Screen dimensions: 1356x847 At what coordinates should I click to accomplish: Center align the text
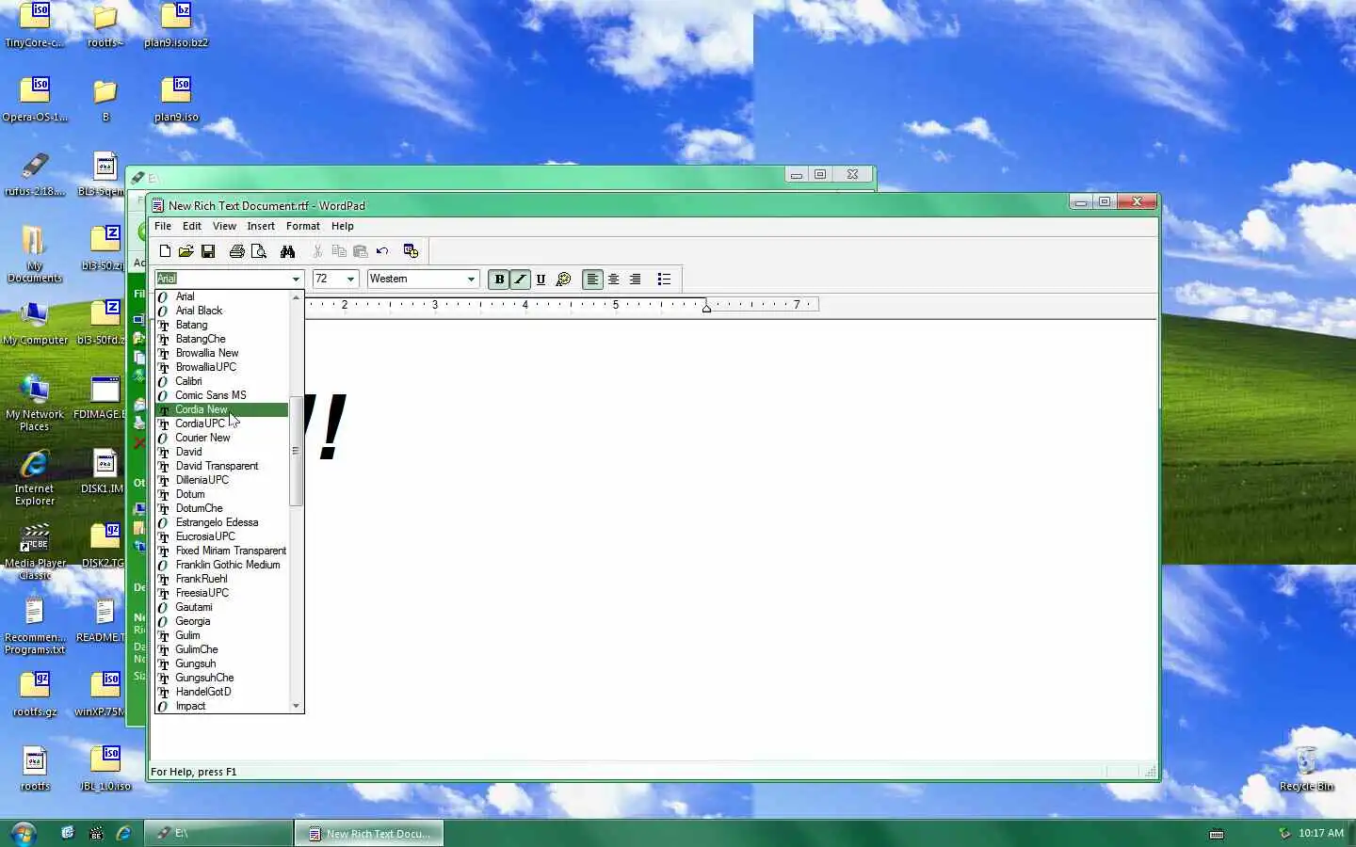click(x=614, y=280)
